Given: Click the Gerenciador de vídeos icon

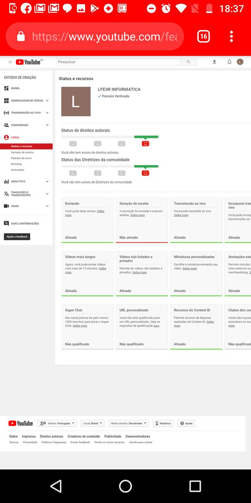Looking at the screenshot, I should 6,101.
